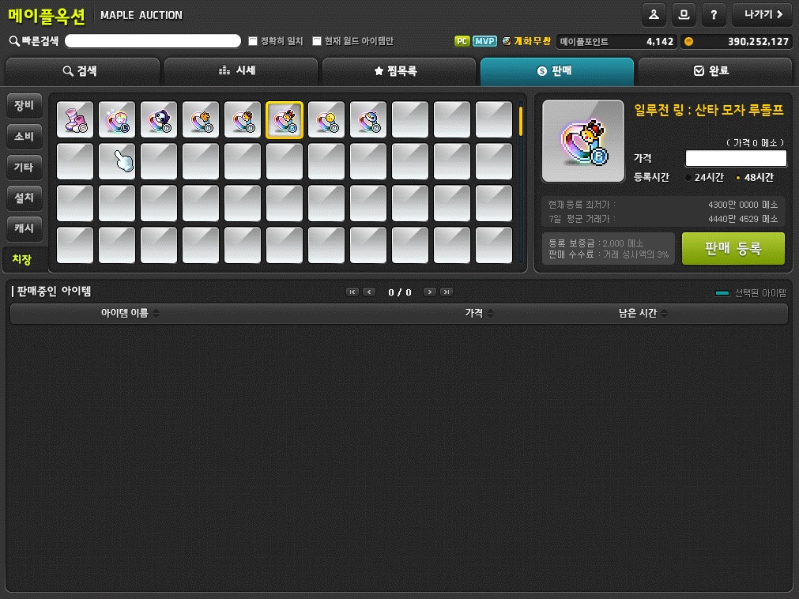Go to next page of selling items

coord(430,292)
